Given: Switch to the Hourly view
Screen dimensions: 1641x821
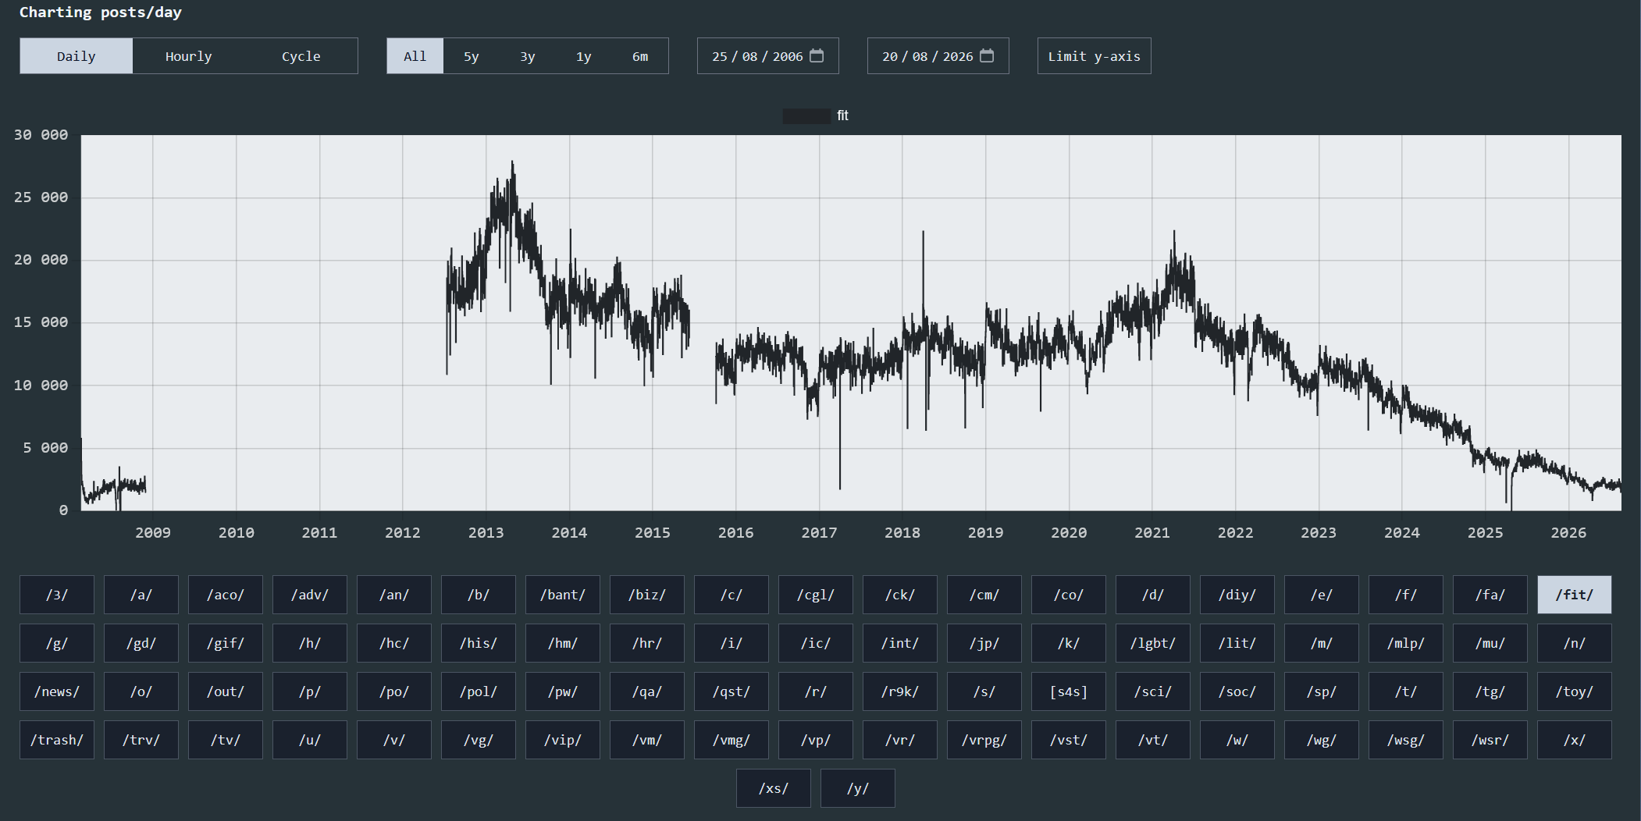Looking at the screenshot, I should 189,56.
